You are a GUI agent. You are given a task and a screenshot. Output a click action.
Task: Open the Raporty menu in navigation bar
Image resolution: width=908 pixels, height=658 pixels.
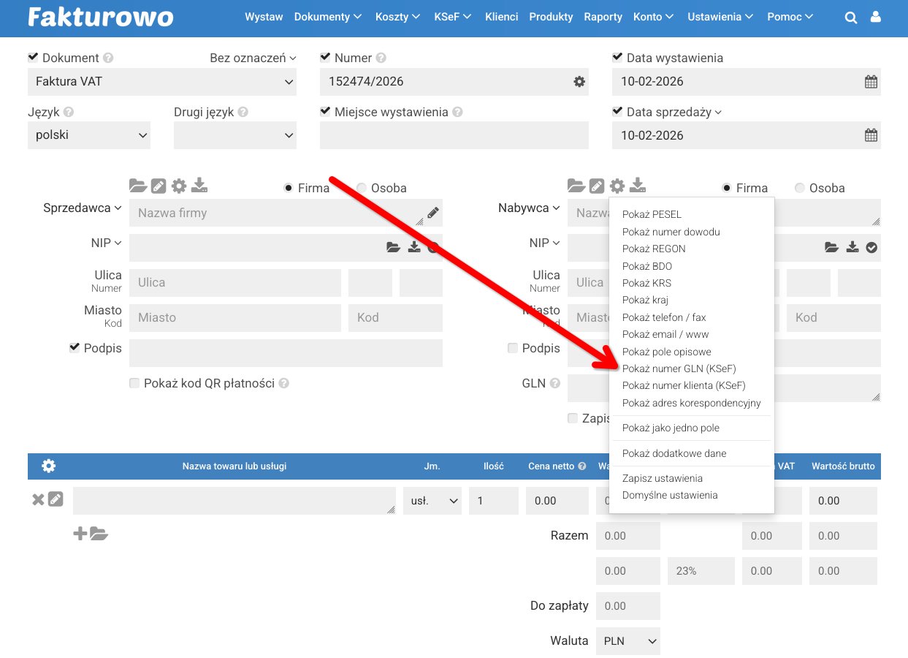tap(603, 17)
